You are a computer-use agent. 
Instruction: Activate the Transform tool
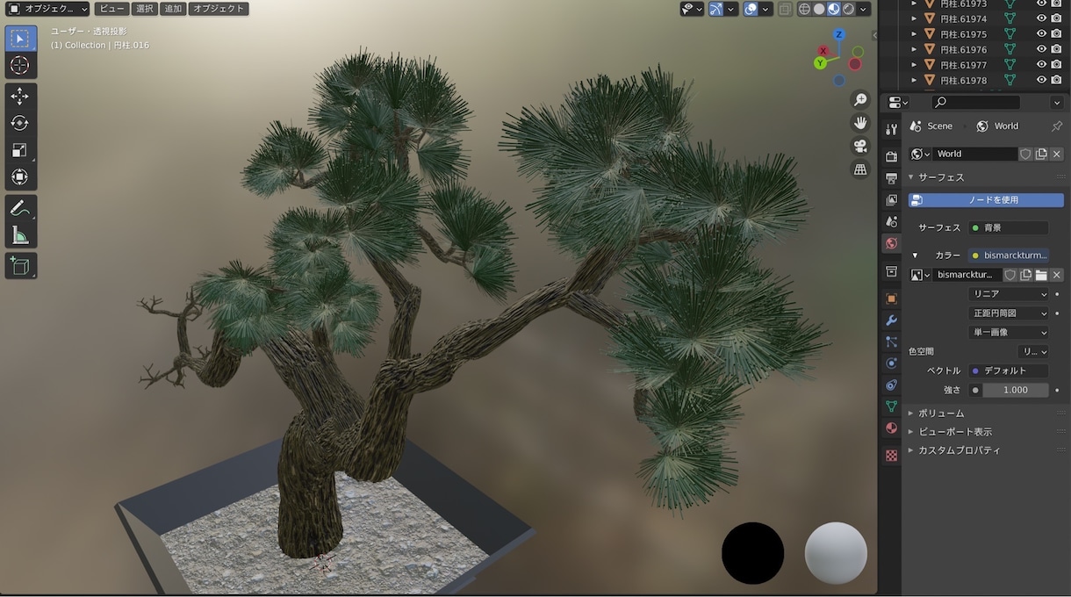pos(20,177)
